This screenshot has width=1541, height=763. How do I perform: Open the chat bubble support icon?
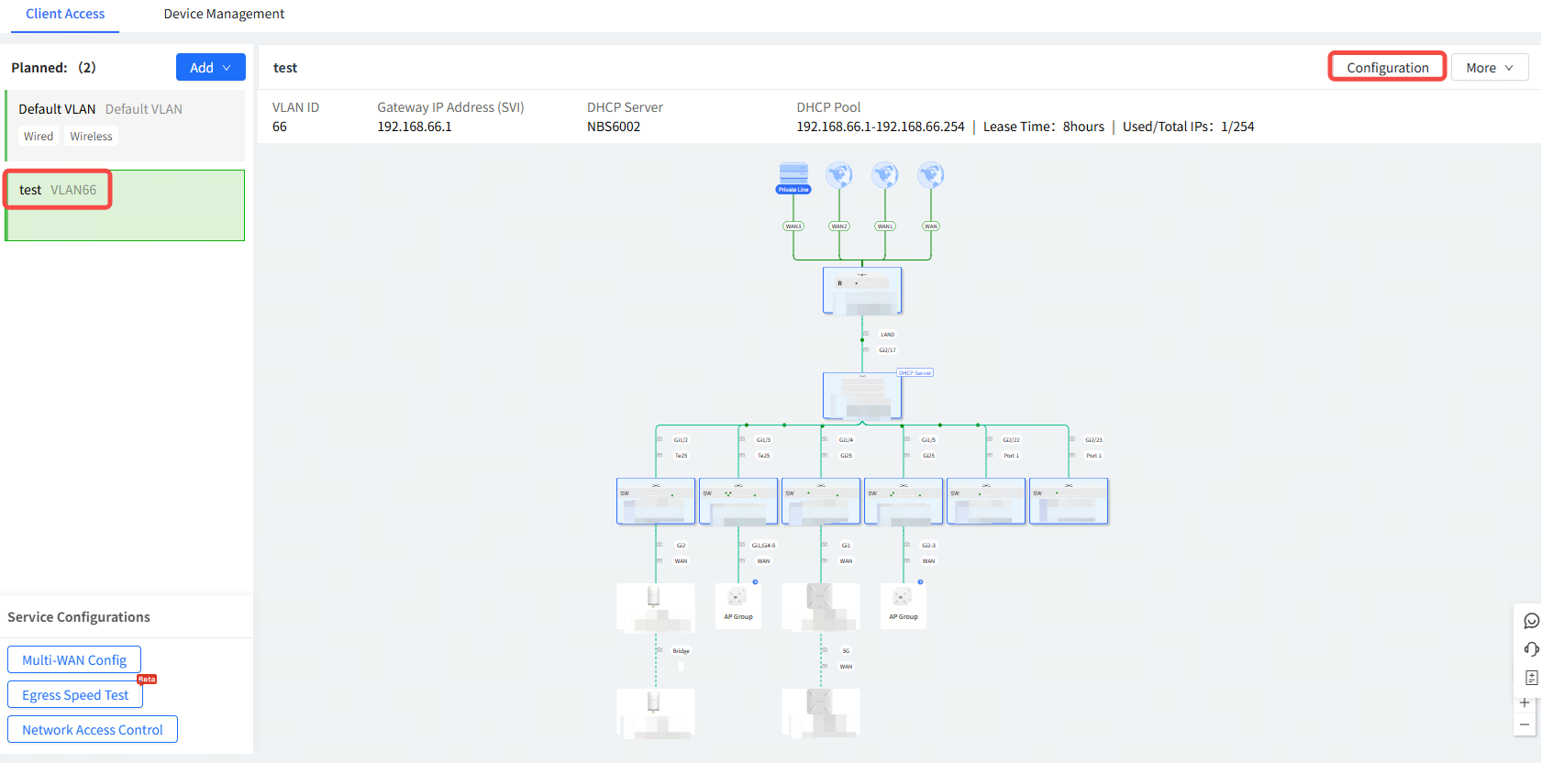1531,621
